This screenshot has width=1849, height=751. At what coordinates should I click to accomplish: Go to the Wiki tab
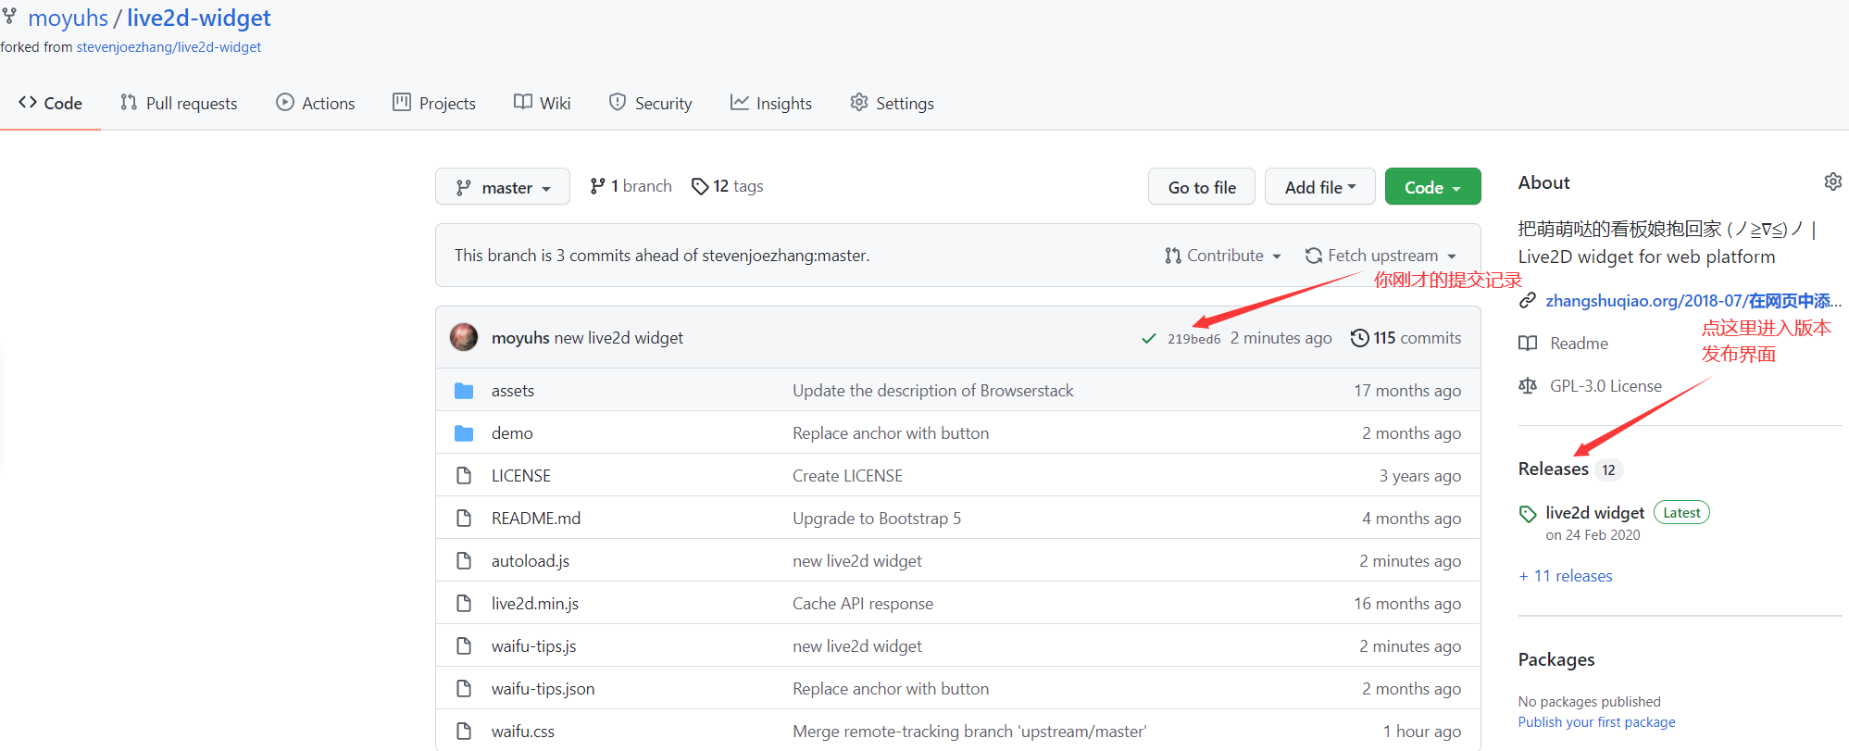coord(543,103)
